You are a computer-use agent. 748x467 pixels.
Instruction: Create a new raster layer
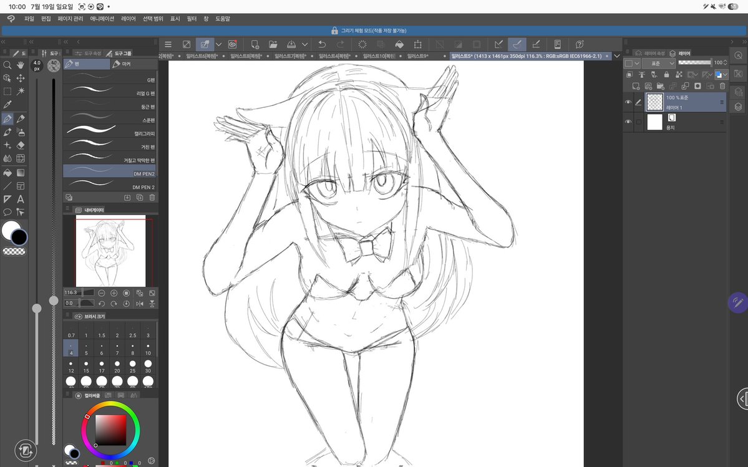point(636,86)
